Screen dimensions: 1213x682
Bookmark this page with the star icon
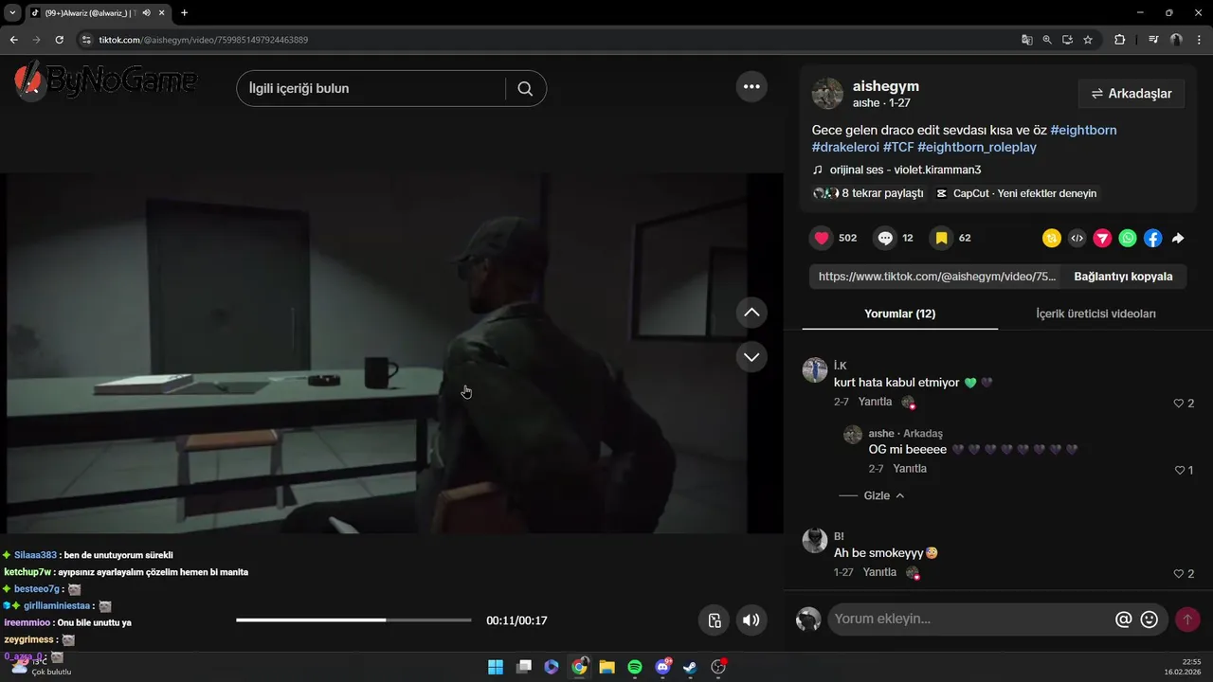[1088, 40]
